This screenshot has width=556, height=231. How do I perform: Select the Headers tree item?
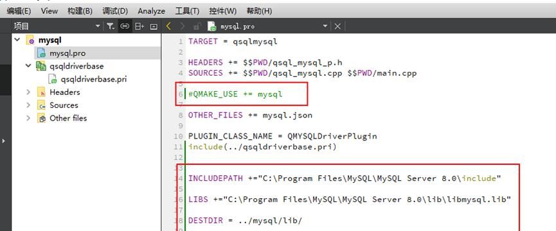[64, 92]
